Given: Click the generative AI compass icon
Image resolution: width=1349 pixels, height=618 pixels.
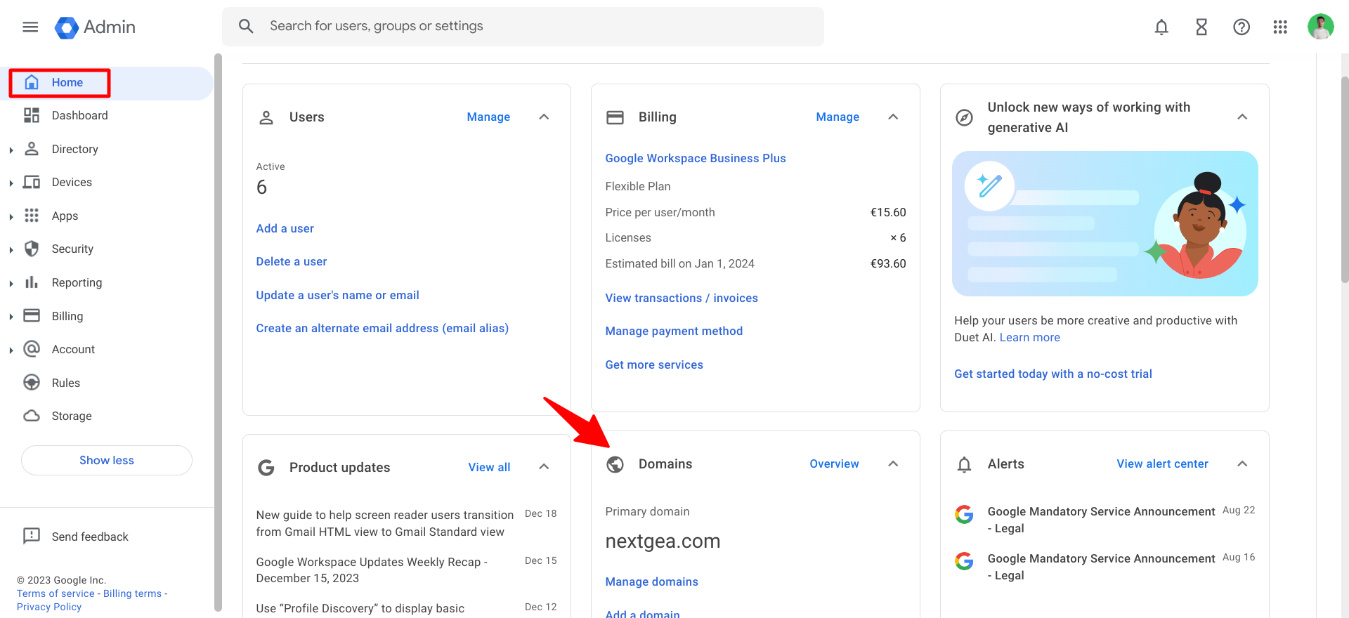Looking at the screenshot, I should [x=965, y=117].
